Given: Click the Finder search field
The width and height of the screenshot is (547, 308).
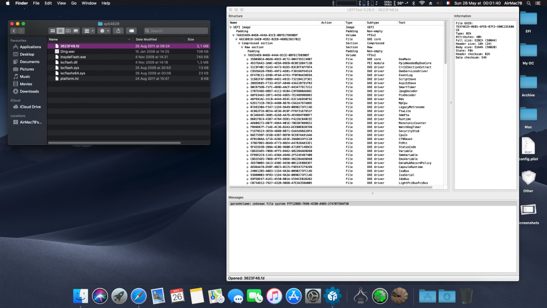Looking at the screenshot, I should (x=176, y=31).
